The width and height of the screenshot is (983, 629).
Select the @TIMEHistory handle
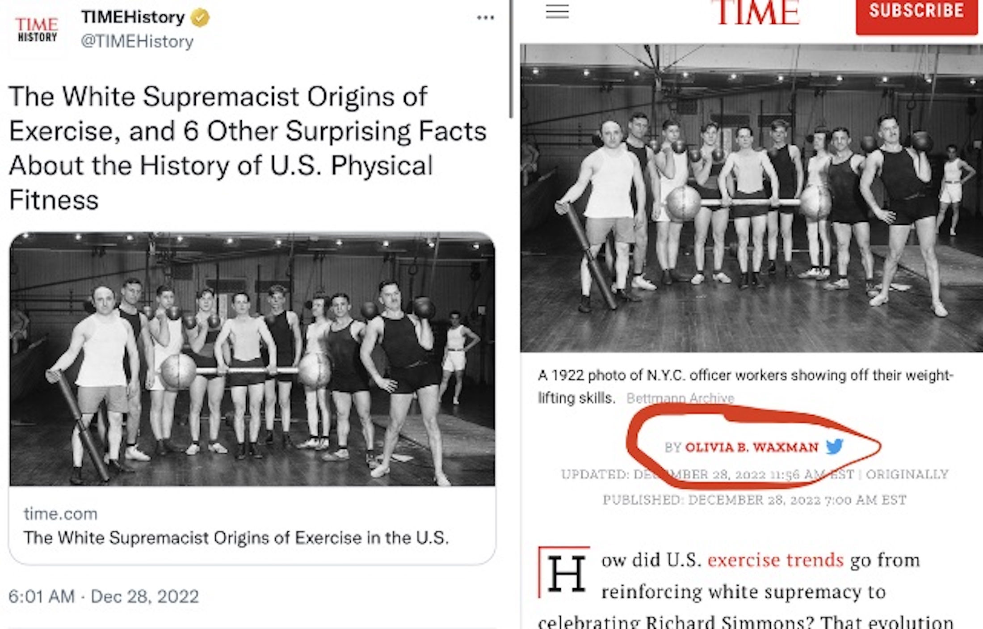(137, 42)
